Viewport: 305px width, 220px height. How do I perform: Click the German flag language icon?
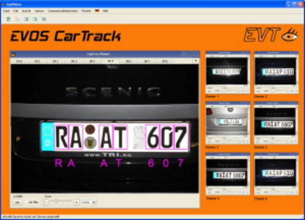97,11
